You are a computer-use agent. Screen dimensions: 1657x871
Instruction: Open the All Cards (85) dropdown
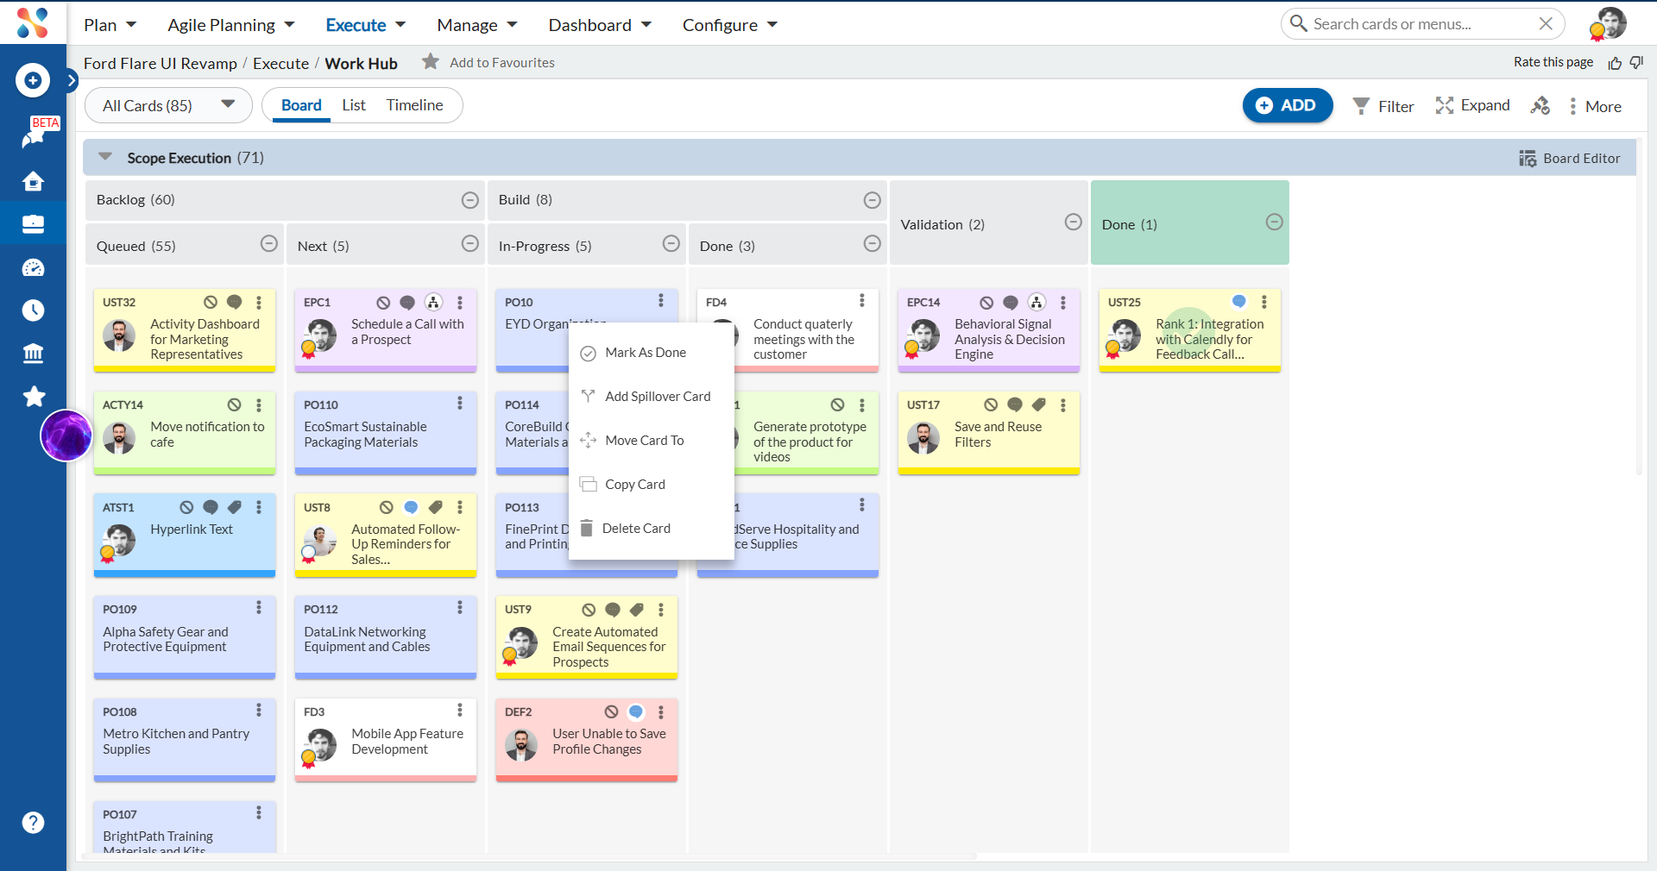168,105
